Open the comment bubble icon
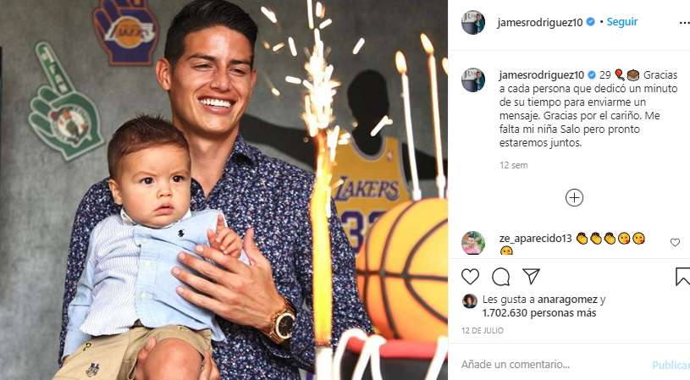 click(500, 277)
